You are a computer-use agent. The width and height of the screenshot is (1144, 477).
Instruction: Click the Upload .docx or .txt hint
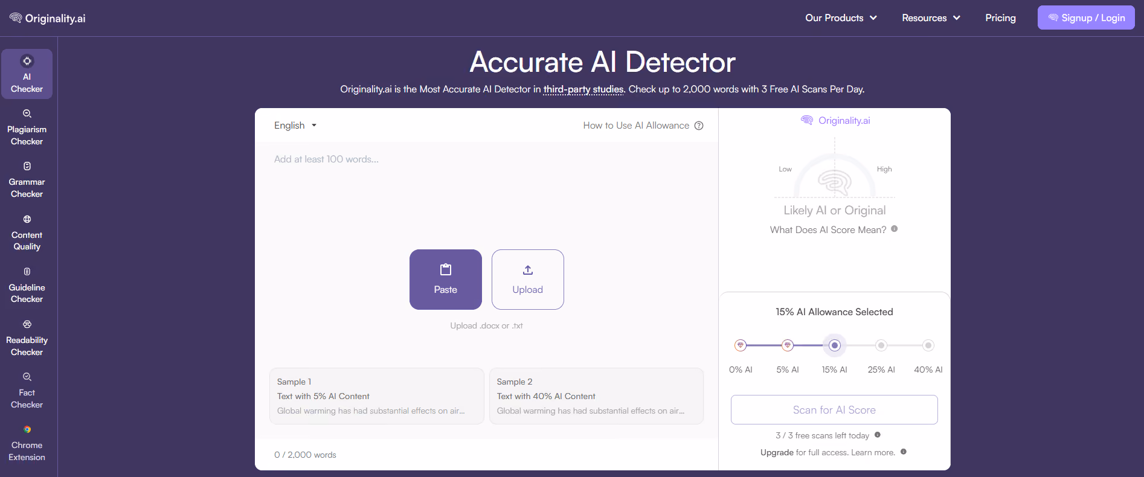click(486, 325)
